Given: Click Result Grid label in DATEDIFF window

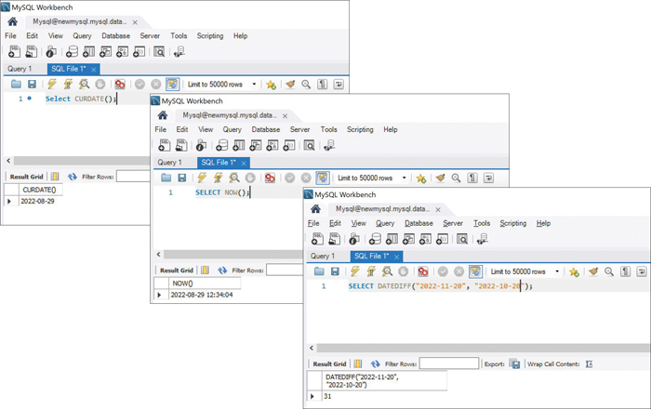Looking at the screenshot, I should point(329,363).
